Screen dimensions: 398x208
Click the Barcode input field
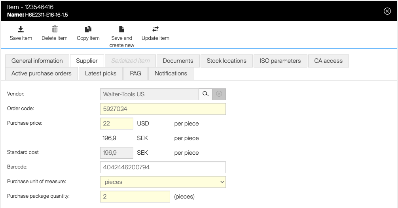[x=163, y=167]
